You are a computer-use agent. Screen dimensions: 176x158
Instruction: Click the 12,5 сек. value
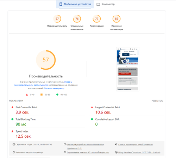point(24,136)
